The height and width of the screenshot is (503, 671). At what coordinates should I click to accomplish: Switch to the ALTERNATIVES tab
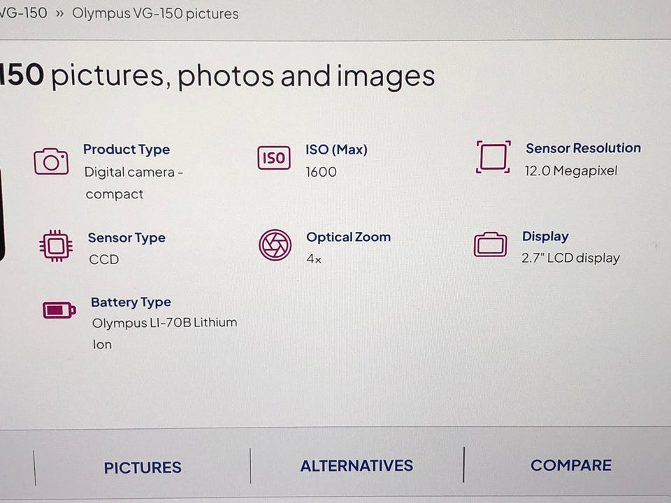(356, 466)
